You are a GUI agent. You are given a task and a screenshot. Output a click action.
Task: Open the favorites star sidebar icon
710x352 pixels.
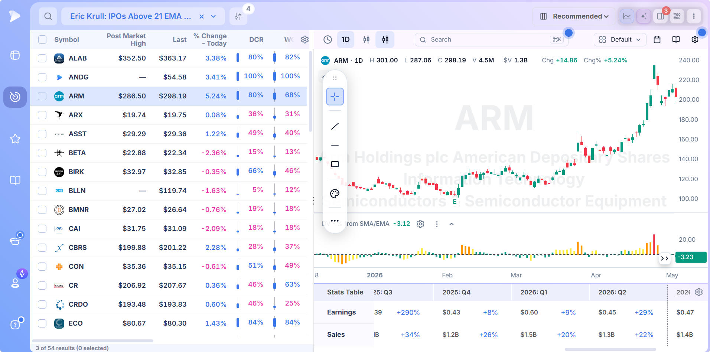(x=15, y=139)
